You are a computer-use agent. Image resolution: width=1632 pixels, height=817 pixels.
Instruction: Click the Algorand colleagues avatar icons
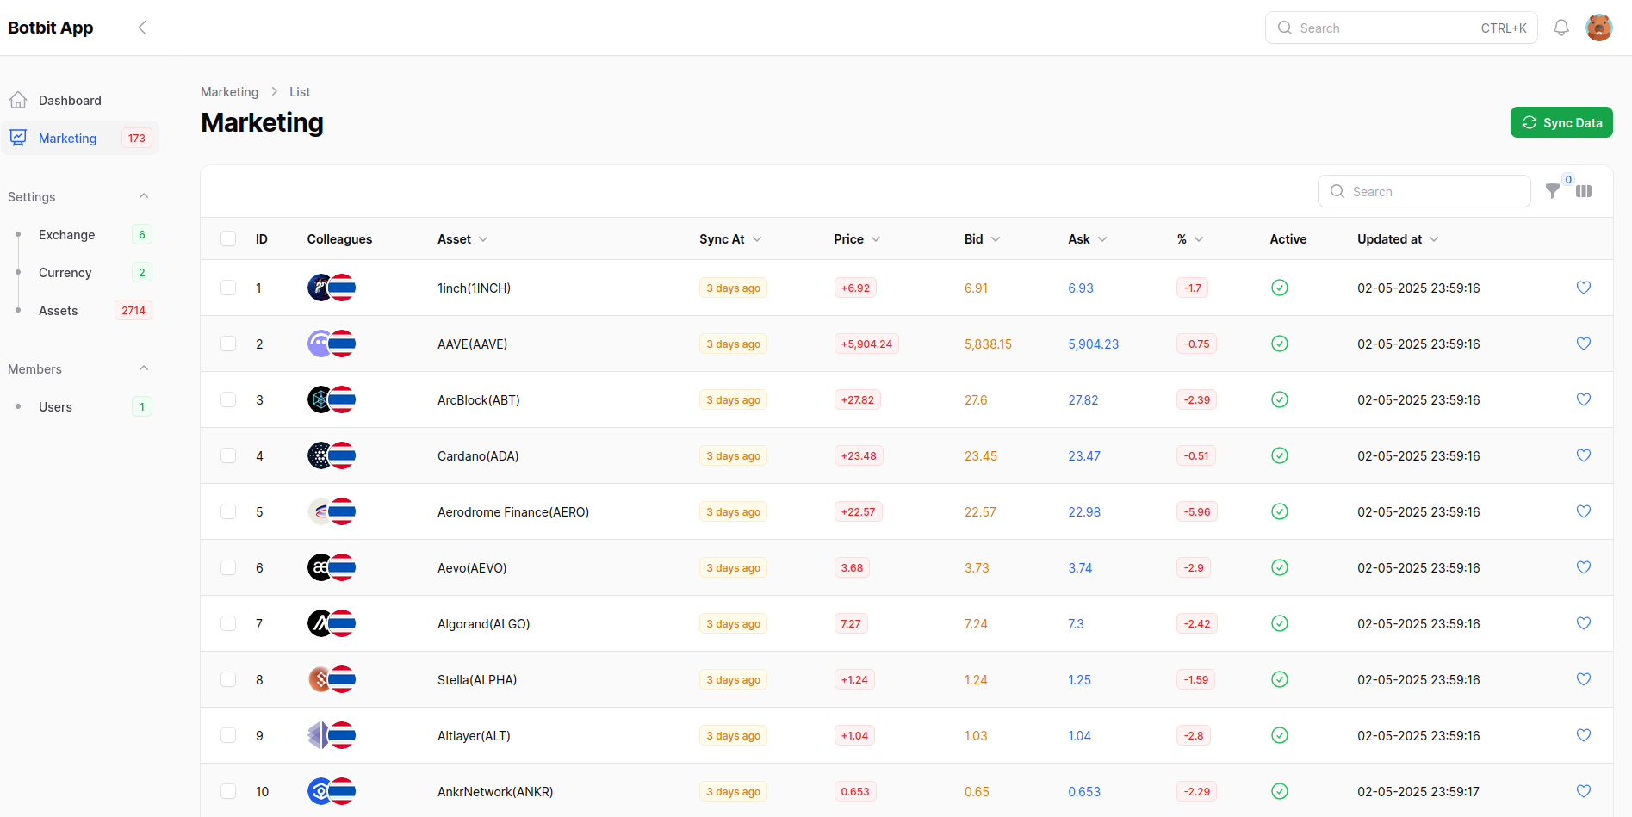click(x=332, y=623)
